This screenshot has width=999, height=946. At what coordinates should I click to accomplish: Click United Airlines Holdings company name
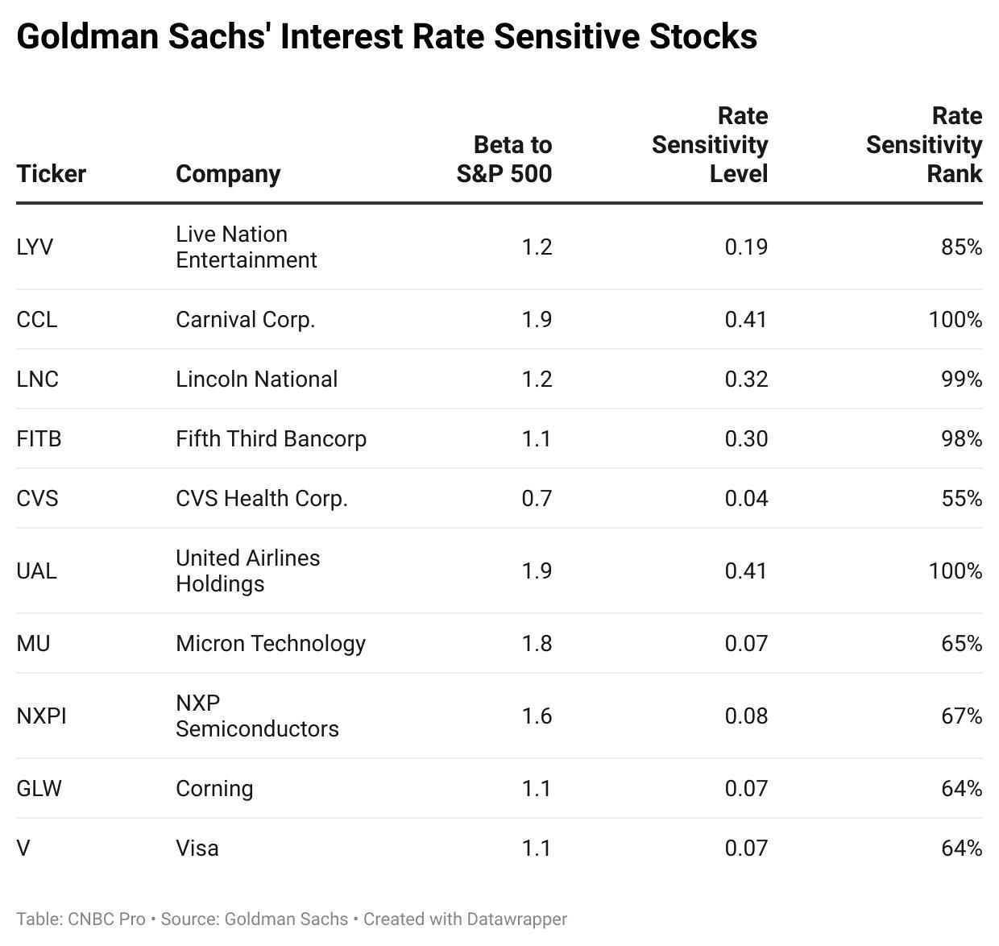247,571
